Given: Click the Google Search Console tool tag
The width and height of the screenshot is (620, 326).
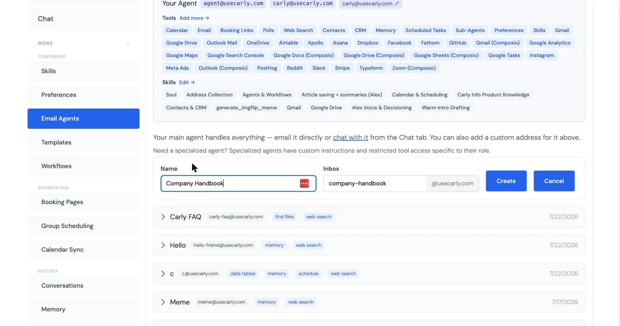Looking at the screenshot, I should [x=236, y=55].
